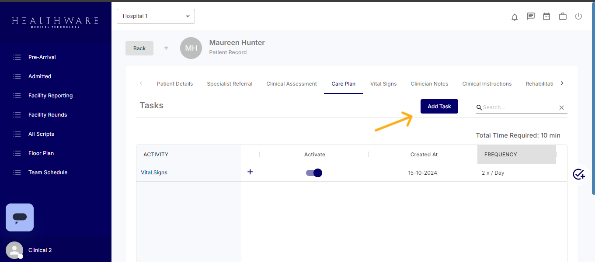Screen dimensions: 595x262
Task: Open the calendar icon in header
Action: 546,17
